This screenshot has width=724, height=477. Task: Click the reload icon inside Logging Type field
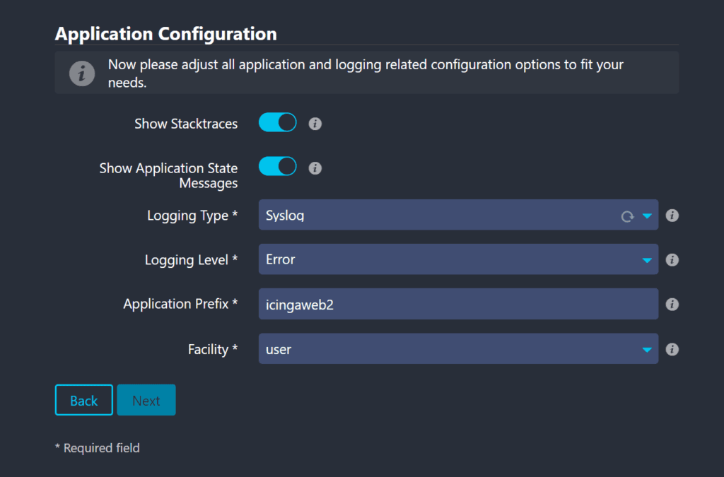626,216
